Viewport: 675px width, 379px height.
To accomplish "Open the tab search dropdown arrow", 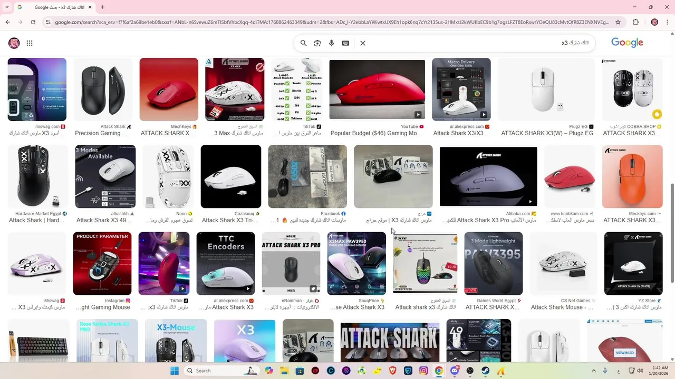I will (x=7, y=7).
